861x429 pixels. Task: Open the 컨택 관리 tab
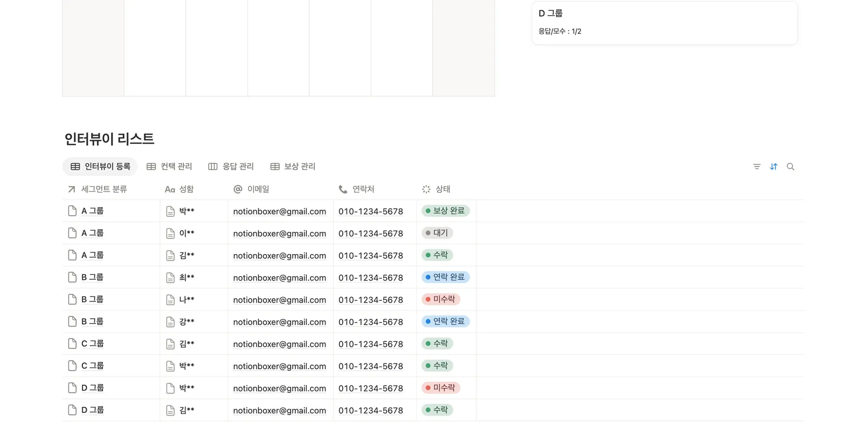click(x=170, y=167)
